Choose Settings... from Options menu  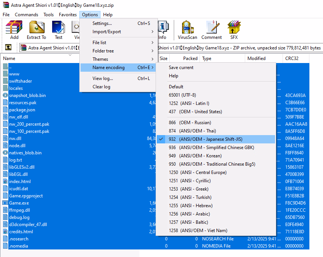[118, 23]
